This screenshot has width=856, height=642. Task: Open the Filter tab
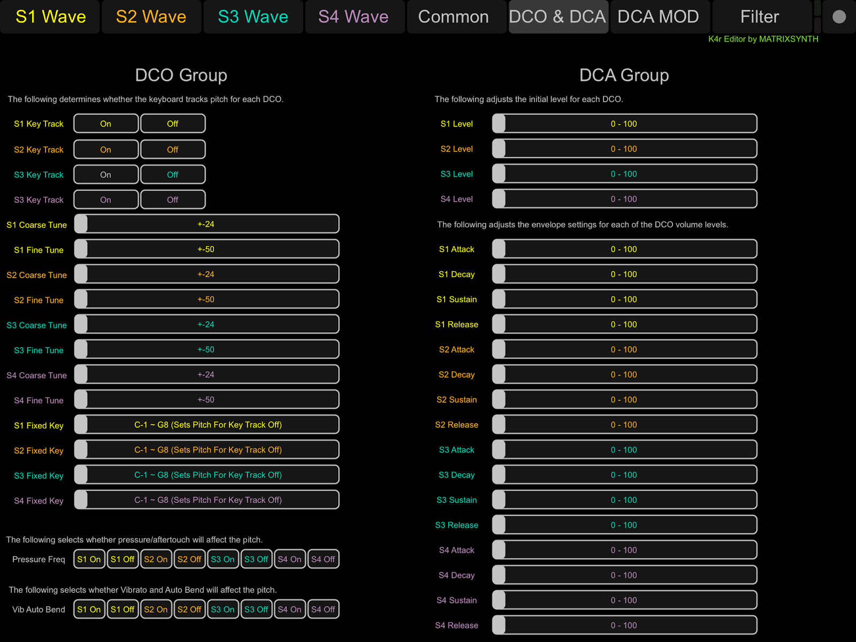760,16
